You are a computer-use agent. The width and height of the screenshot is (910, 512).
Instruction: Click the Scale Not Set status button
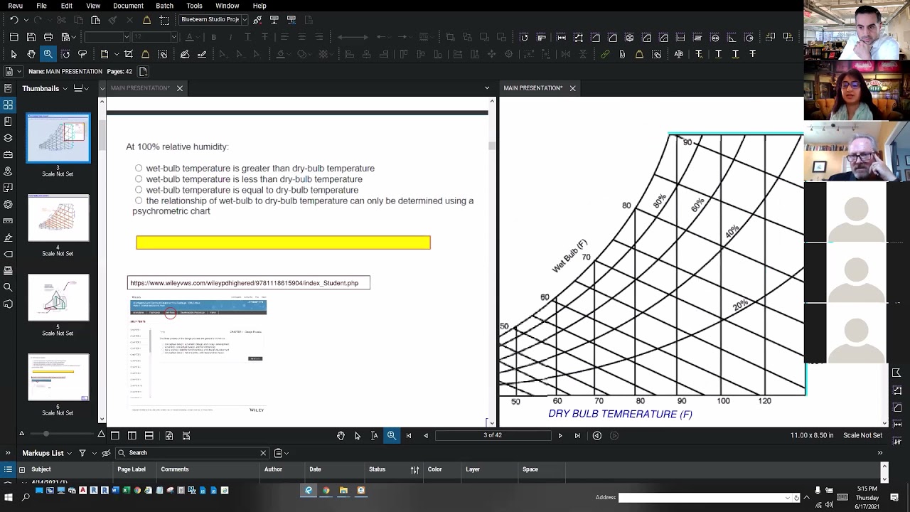pyautogui.click(x=862, y=435)
